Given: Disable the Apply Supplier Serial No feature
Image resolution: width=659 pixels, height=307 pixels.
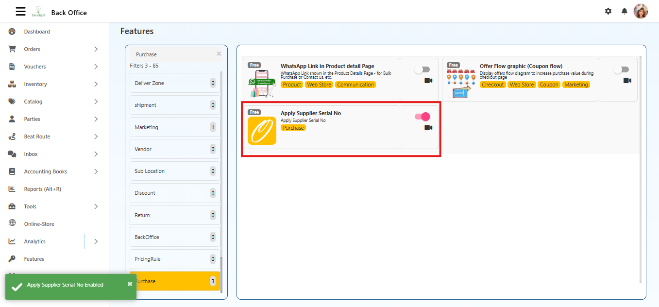Looking at the screenshot, I should pos(422,117).
